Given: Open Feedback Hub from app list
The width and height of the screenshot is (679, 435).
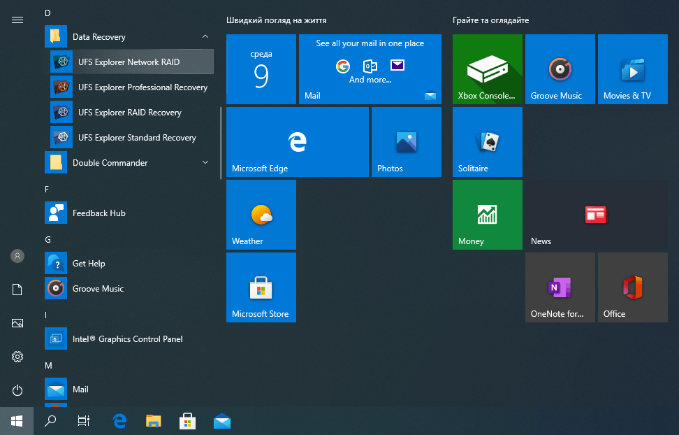Looking at the screenshot, I should (x=98, y=213).
